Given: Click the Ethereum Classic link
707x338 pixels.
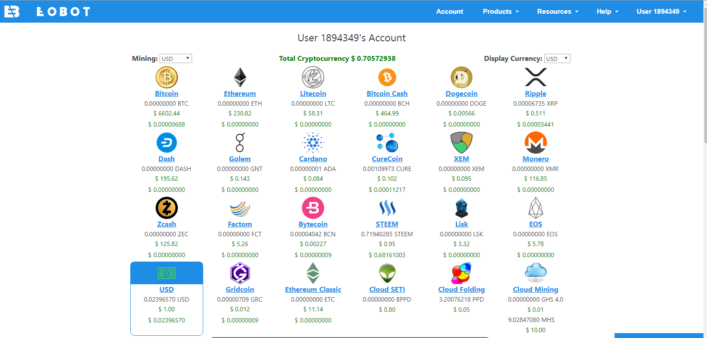Looking at the screenshot, I should click(313, 290).
